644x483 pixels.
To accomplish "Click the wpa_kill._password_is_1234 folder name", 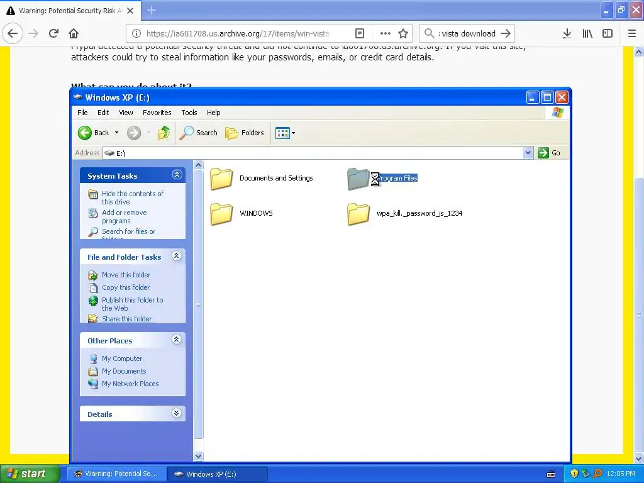I will pos(419,213).
